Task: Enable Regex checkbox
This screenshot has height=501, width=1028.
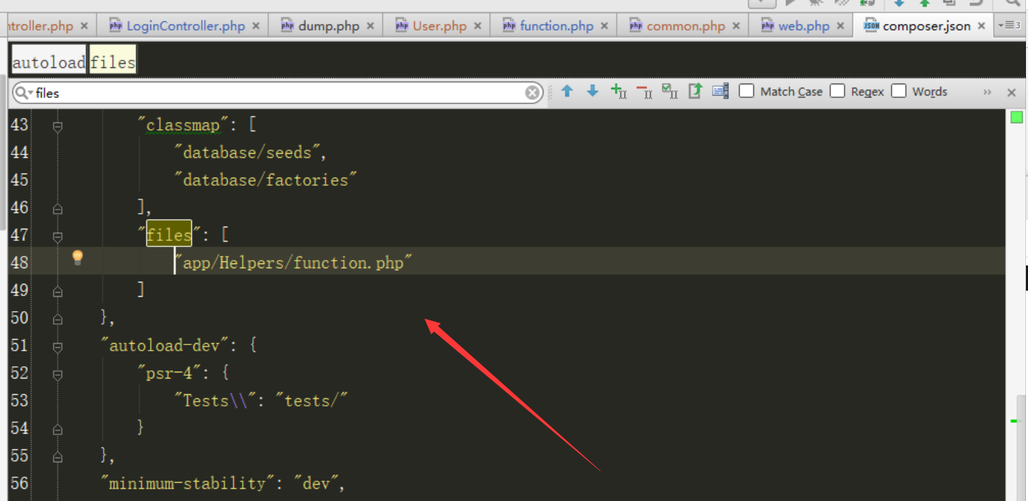Action: coord(837,91)
